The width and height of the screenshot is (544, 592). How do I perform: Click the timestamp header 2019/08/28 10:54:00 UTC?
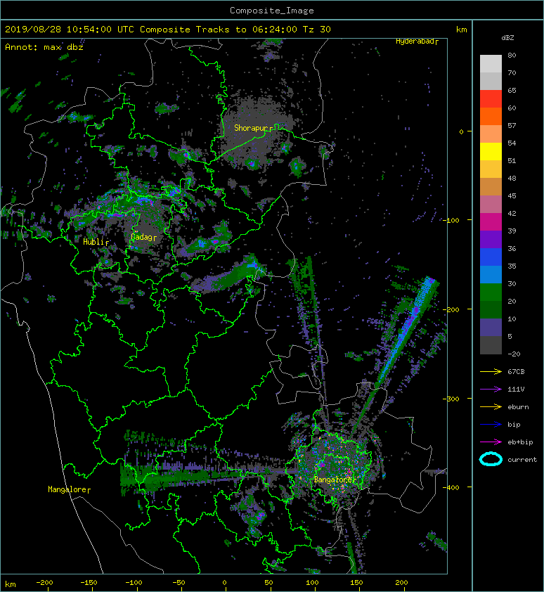click(x=70, y=30)
